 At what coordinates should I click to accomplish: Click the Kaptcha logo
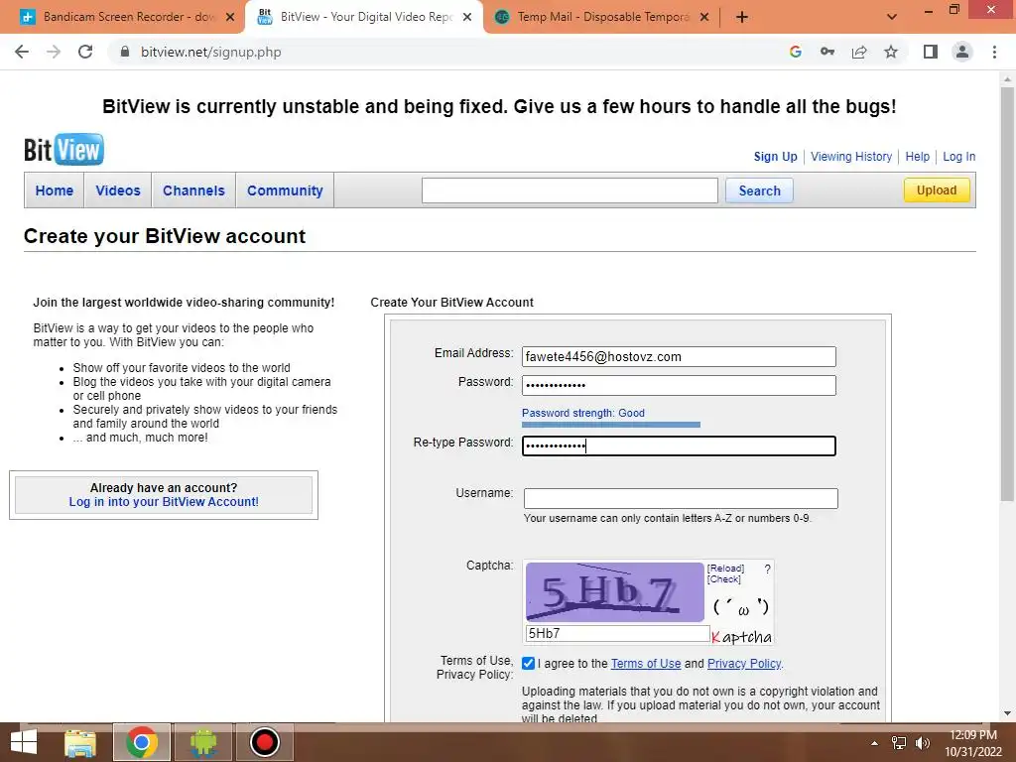pos(741,637)
